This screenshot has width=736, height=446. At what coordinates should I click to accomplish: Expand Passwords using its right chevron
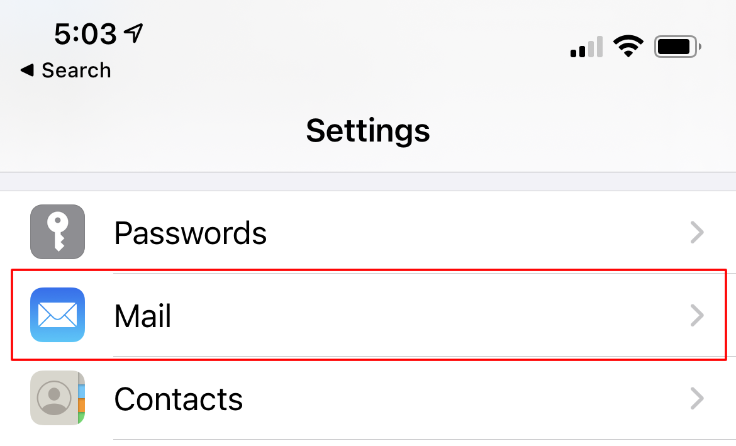coord(697,232)
